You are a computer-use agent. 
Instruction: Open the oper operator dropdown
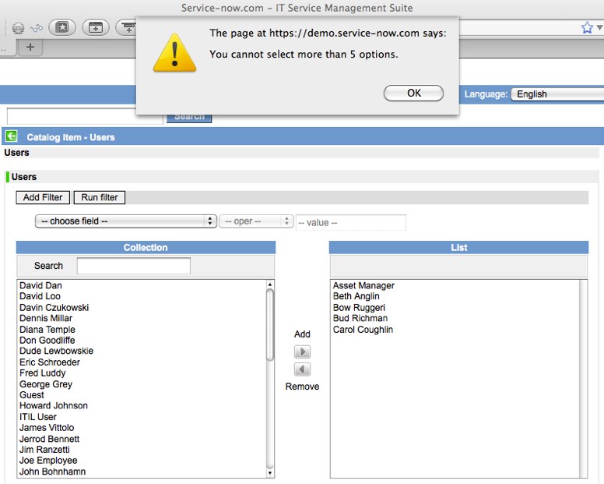coord(256,221)
